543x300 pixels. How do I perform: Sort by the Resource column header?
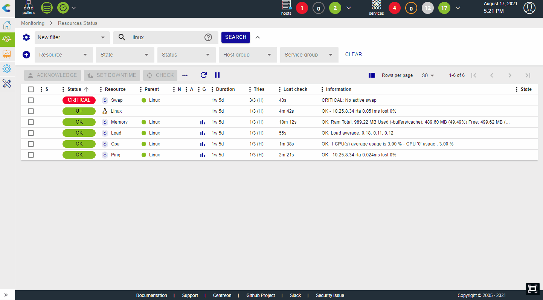[x=115, y=89]
